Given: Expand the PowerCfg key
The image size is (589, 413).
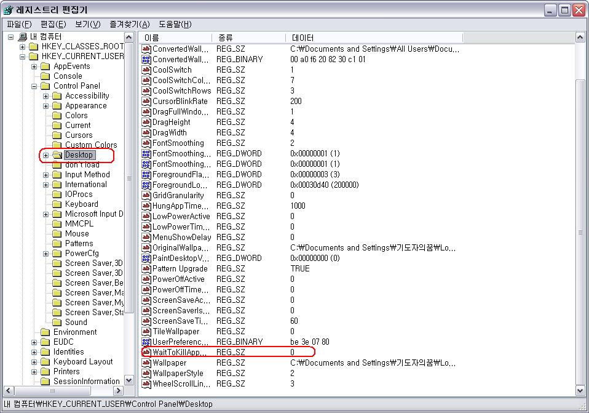Looking at the screenshot, I should click(x=46, y=254).
